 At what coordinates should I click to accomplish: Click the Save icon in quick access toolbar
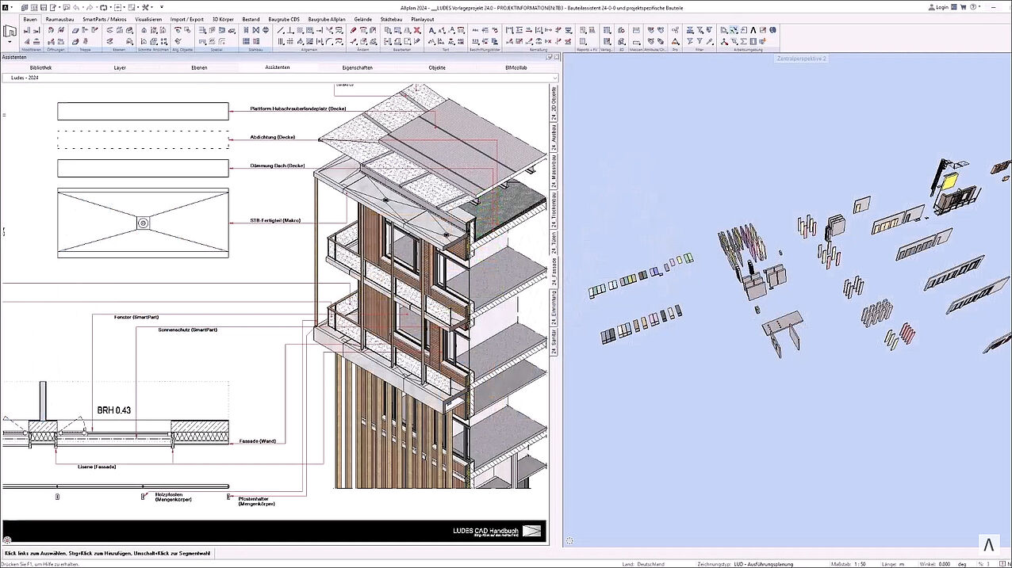[44, 7]
